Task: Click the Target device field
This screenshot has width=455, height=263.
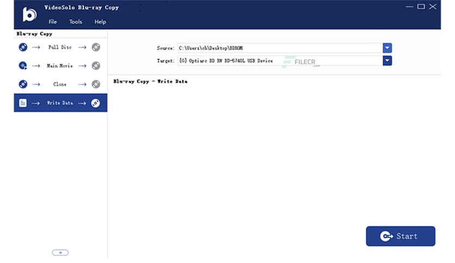Action: [x=280, y=61]
